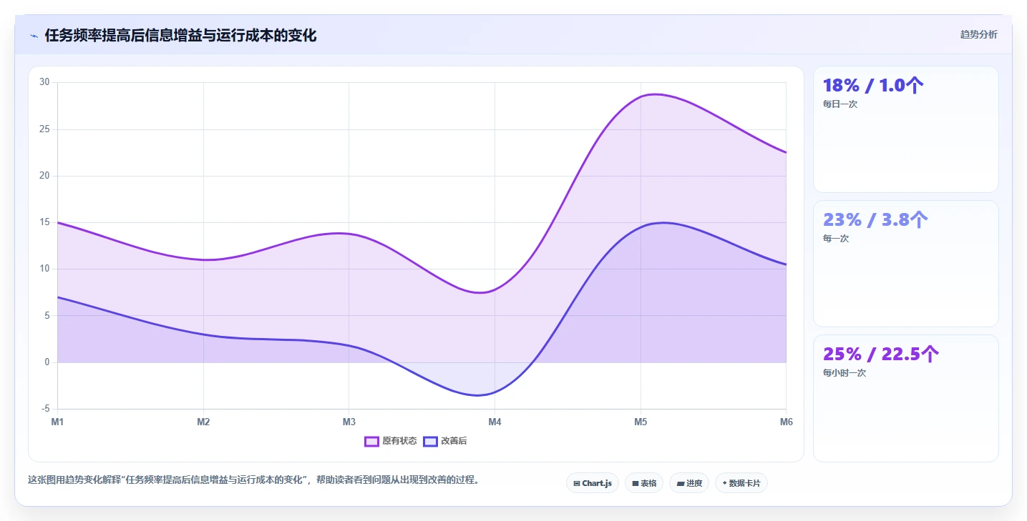
Task: Click the 趋势分析 label in the header
Action: 978,34
